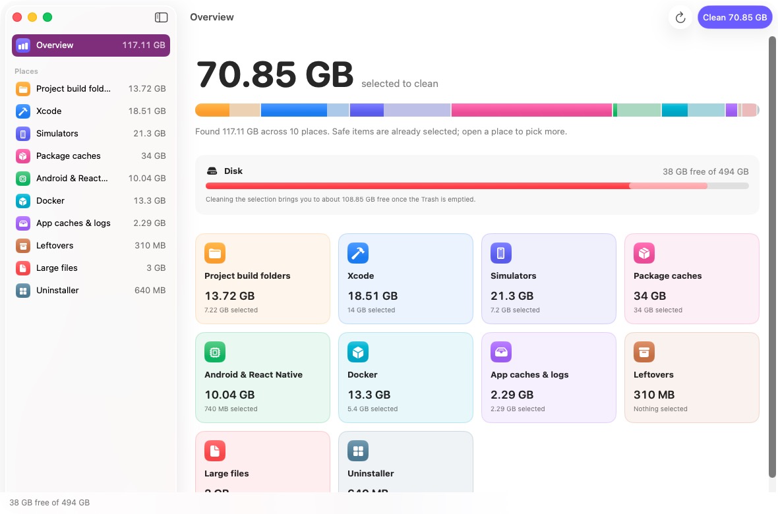Image resolution: width=778 pixels, height=514 pixels.
Task: Click 'Nothing selected' on Leftovers card
Action: pyautogui.click(x=661, y=409)
